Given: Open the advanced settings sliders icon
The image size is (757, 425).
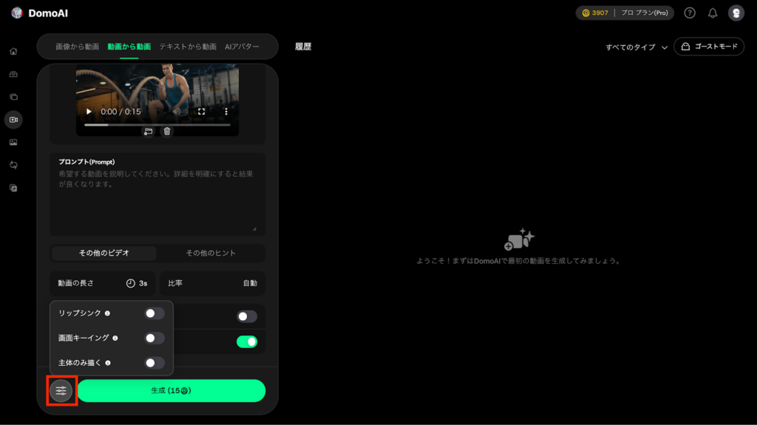Looking at the screenshot, I should (x=61, y=390).
